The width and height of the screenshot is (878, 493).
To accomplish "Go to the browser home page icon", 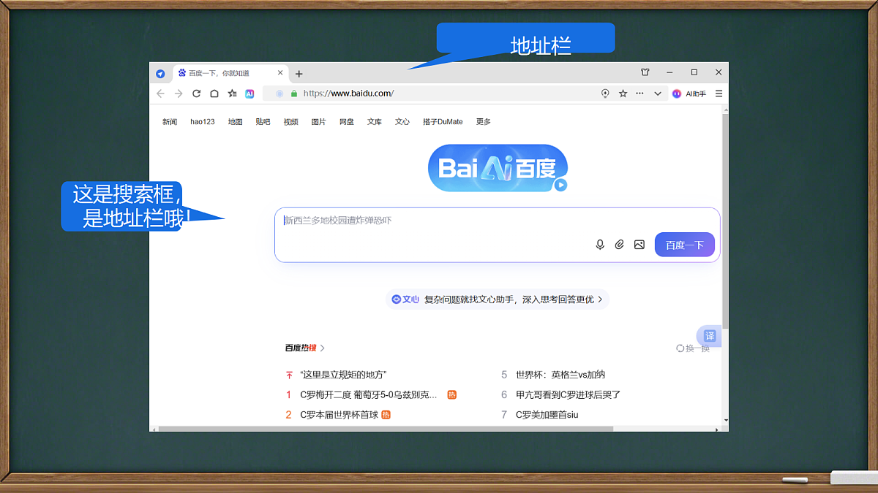I will point(214,93).
